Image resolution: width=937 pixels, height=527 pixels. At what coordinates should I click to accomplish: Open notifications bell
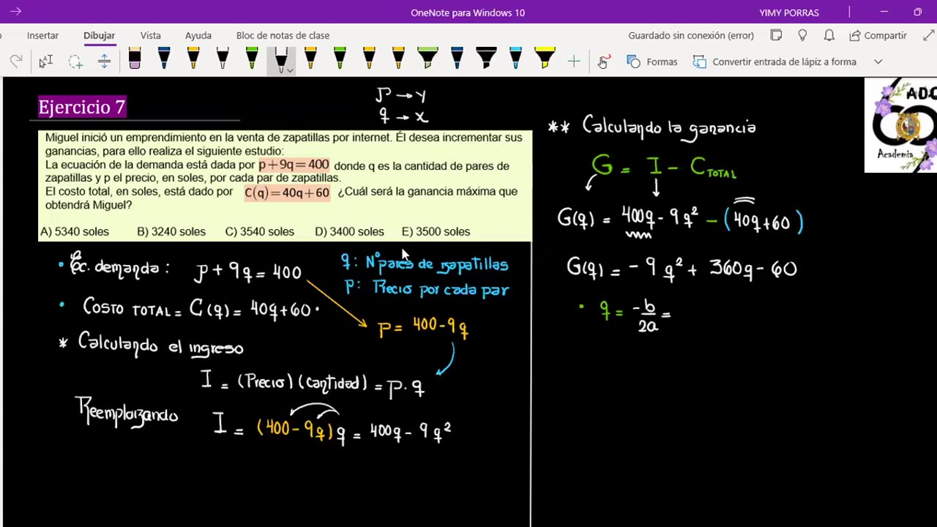tap(829, 35)
